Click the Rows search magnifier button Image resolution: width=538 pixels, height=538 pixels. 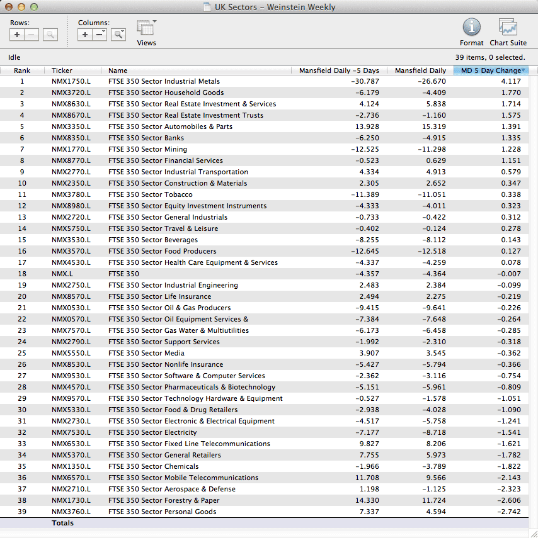(50, 35)
